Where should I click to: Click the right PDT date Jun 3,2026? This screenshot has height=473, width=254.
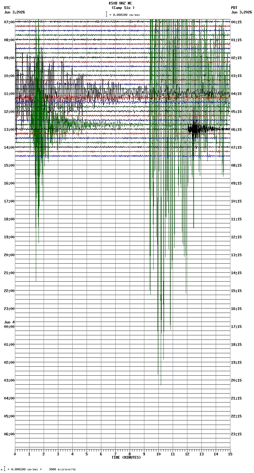(x=241, y=12)
